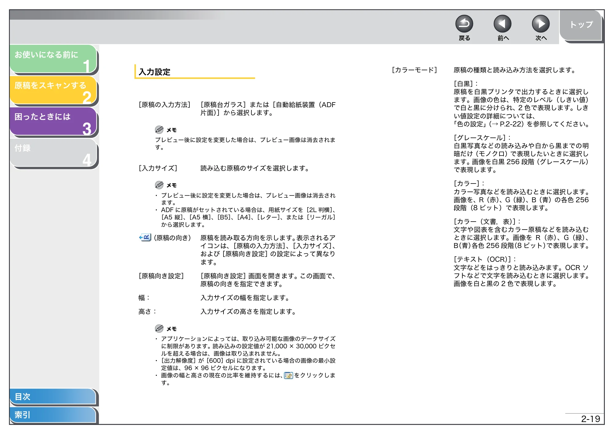Go to the トップ tab
The height and width of the screenshot is (434, 614).
(x=581, y=25)
